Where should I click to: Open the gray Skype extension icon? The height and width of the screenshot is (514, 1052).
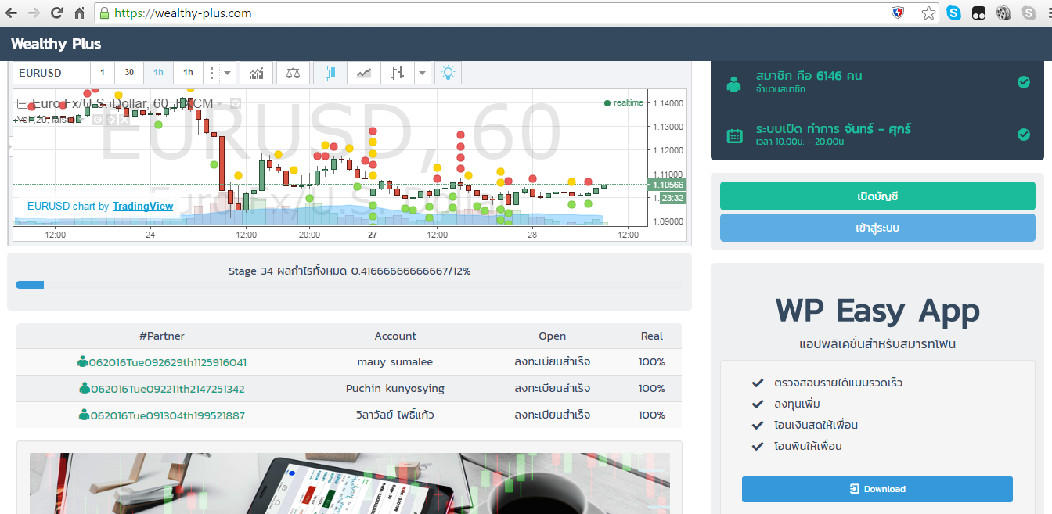click(1029, 13)
